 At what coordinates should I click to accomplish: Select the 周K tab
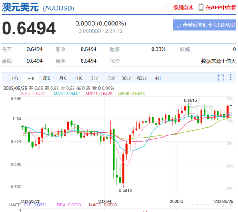tap(46, 78)
